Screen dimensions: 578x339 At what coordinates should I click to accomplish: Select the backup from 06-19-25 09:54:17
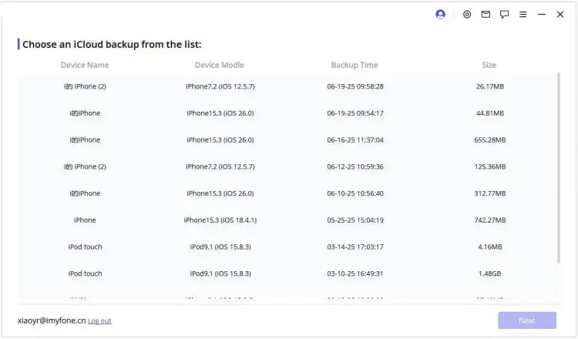[x=288, y=113]
